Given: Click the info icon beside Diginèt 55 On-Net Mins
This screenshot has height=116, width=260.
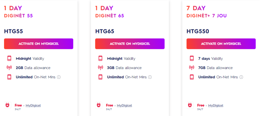Looking at the screenshot, I should [59, 77].
